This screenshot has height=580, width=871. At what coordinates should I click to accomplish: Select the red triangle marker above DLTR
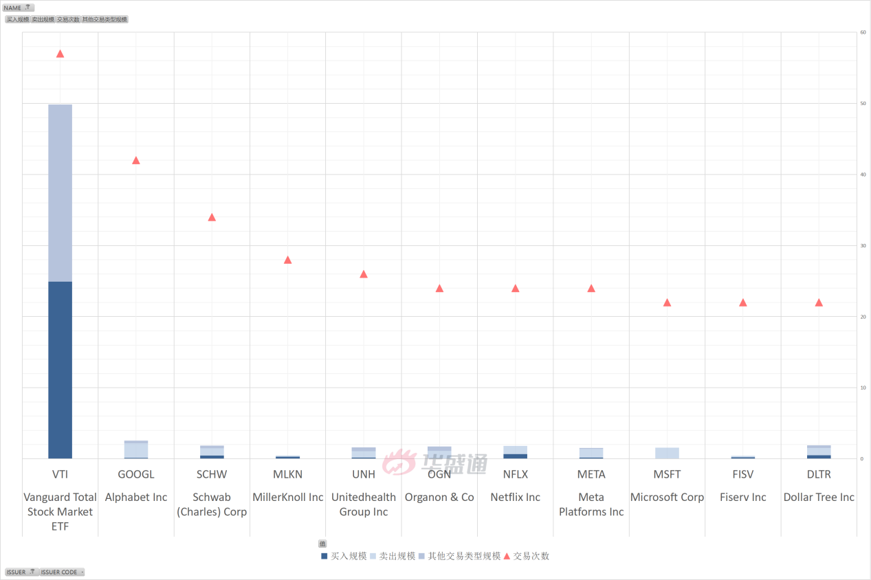[819, 302]
